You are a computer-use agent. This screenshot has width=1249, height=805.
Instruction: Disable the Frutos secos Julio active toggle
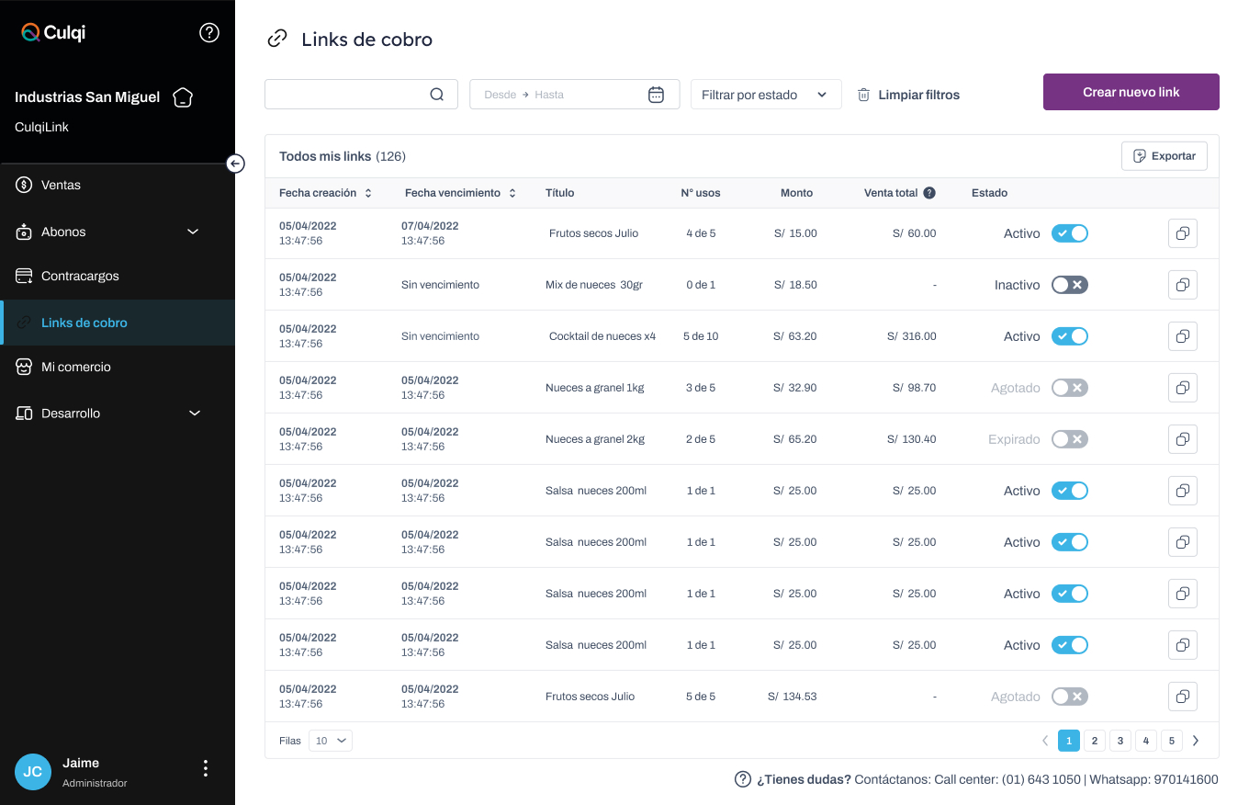coord(1069,233)
